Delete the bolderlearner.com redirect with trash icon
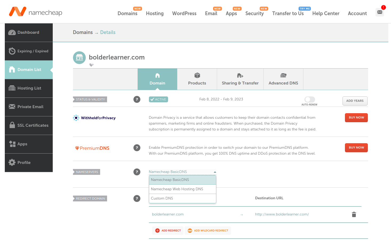Image resolution: width=391 pixels, height=241 pixels. pyautogui.click(x=354, y=214)
